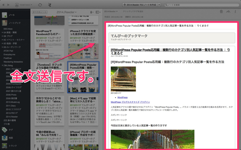The height and width of the screenshot is (150, 241).
Task: Delete note with the trash icon
Action: tap(221, 12)
